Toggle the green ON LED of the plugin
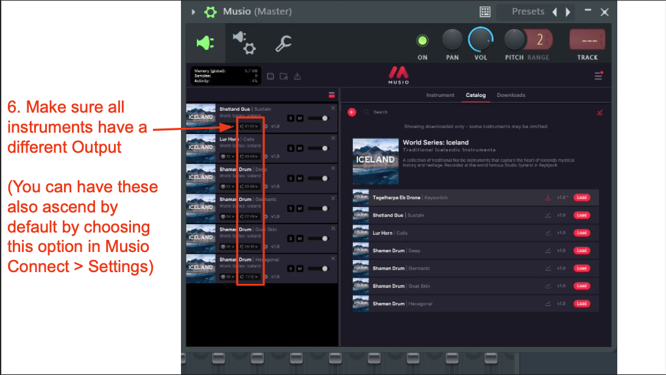 [x=422, y=41]
